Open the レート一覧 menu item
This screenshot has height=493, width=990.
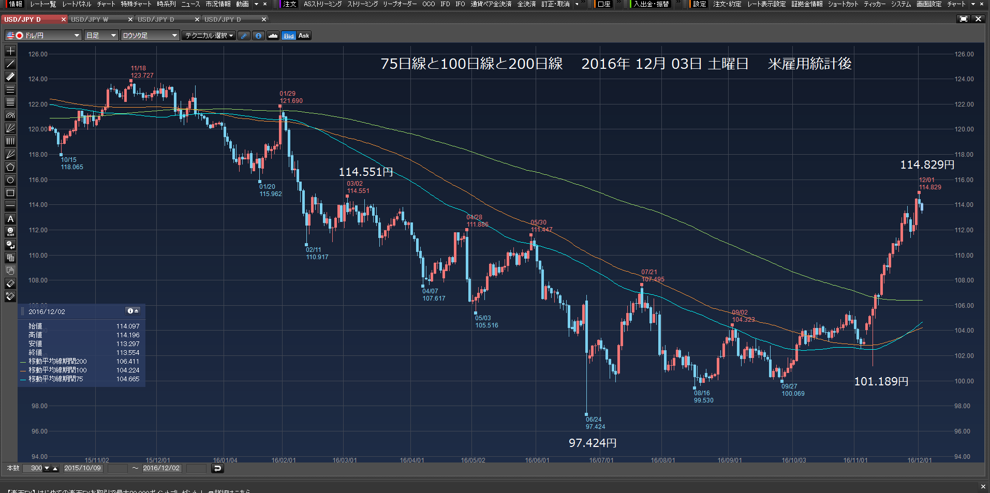pos(43,4)
